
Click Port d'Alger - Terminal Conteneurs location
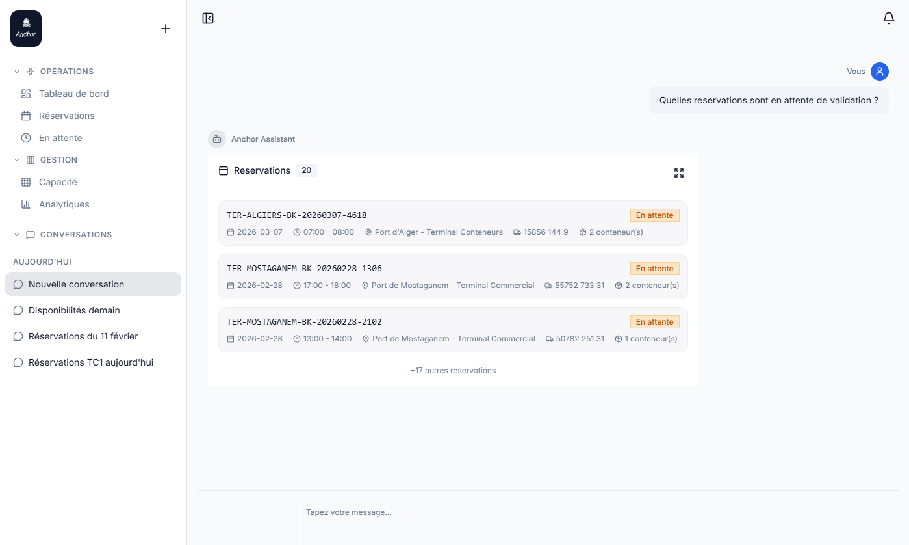(439, 232)
